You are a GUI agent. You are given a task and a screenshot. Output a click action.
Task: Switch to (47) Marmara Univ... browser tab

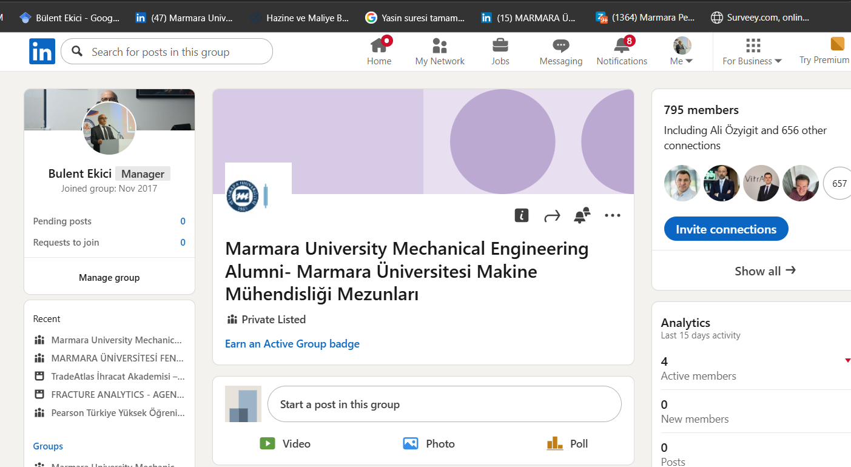click(x=184, y=18)
